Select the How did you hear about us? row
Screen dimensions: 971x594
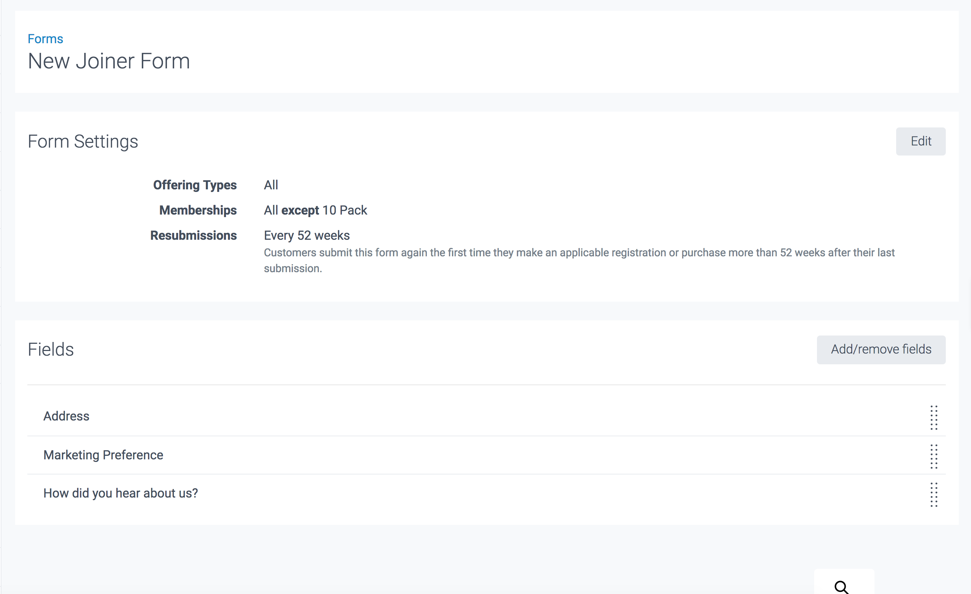pos(121,493)
